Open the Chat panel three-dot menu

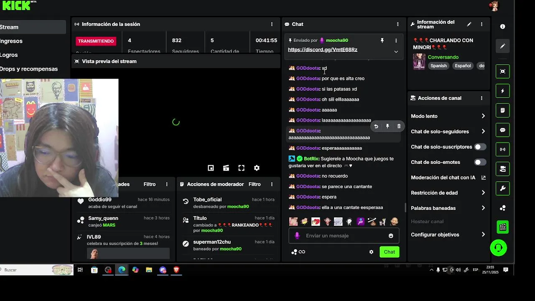[x=397, y=24]
